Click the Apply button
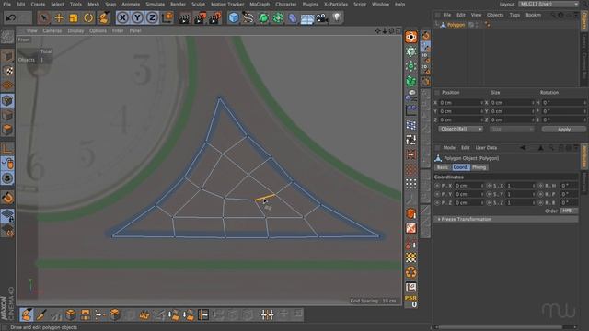Screen dimensions: 589x331 (x=564, y=129)
